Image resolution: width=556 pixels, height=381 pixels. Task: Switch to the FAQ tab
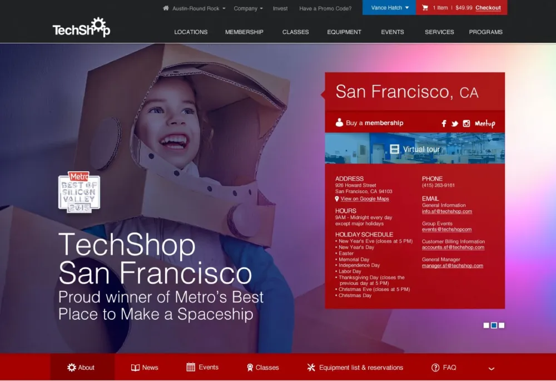(444, 368)
